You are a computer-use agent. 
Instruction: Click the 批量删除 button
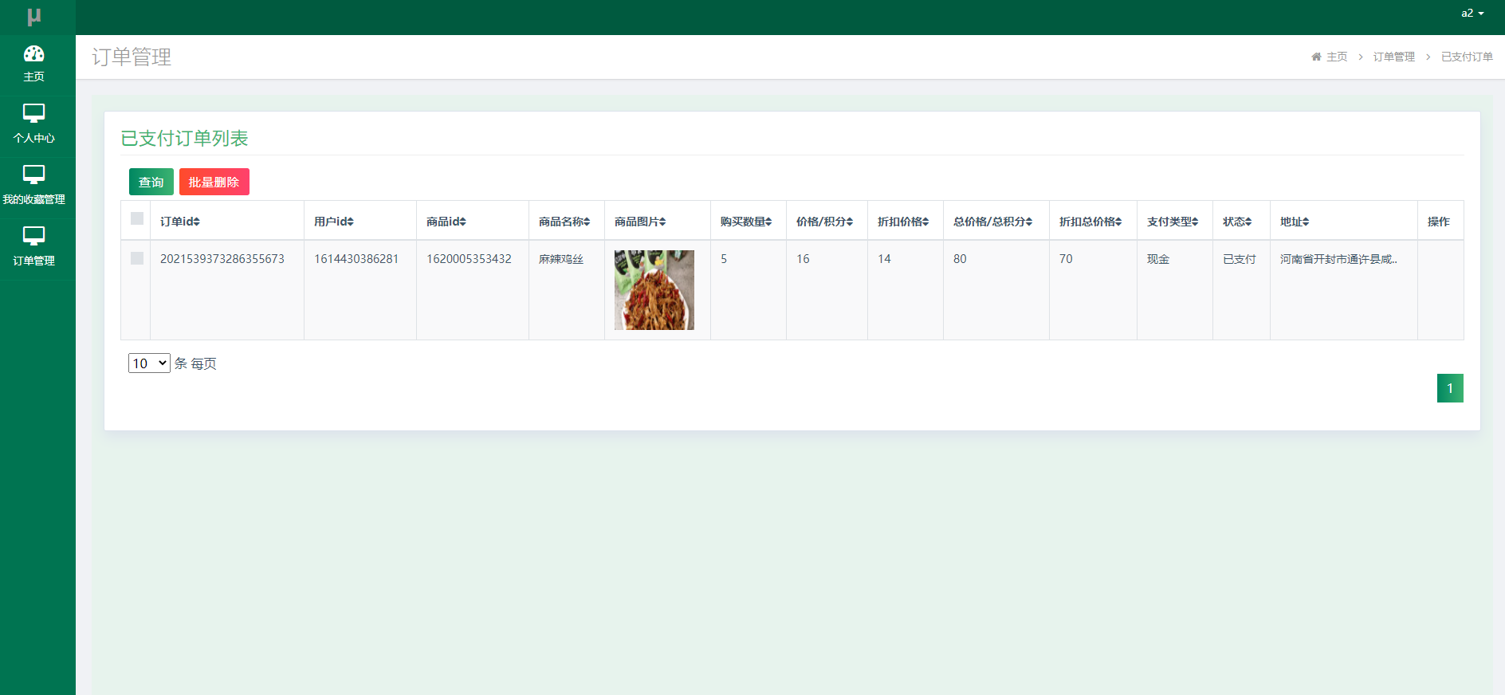pos(214,182)
